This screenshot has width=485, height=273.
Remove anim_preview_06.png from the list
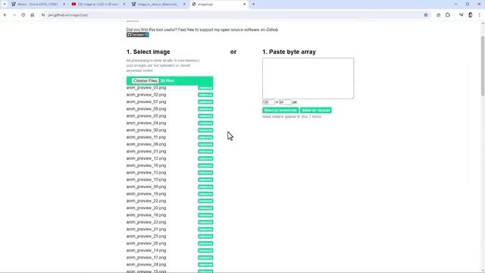point(205,109)
